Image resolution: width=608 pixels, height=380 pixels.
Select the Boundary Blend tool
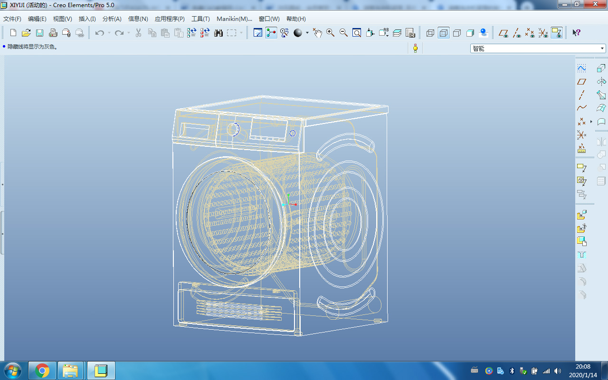coord(601,108)
